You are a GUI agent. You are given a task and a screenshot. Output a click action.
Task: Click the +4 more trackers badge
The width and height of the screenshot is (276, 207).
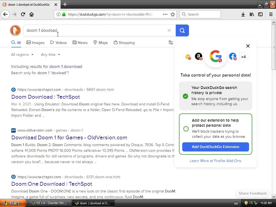pos(243,57)
